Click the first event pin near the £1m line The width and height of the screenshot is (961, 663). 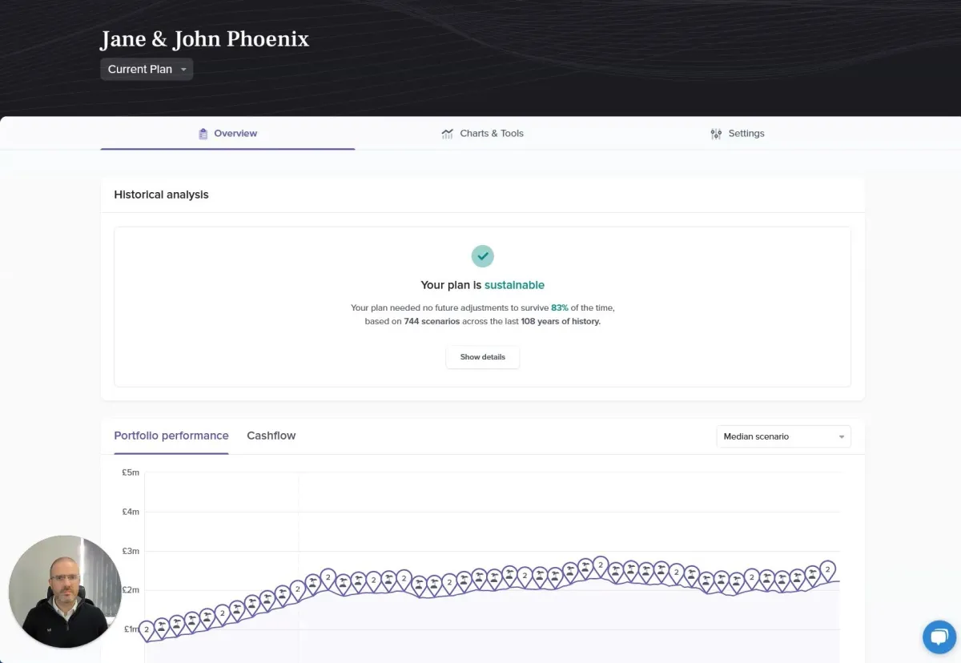point(147,629)
